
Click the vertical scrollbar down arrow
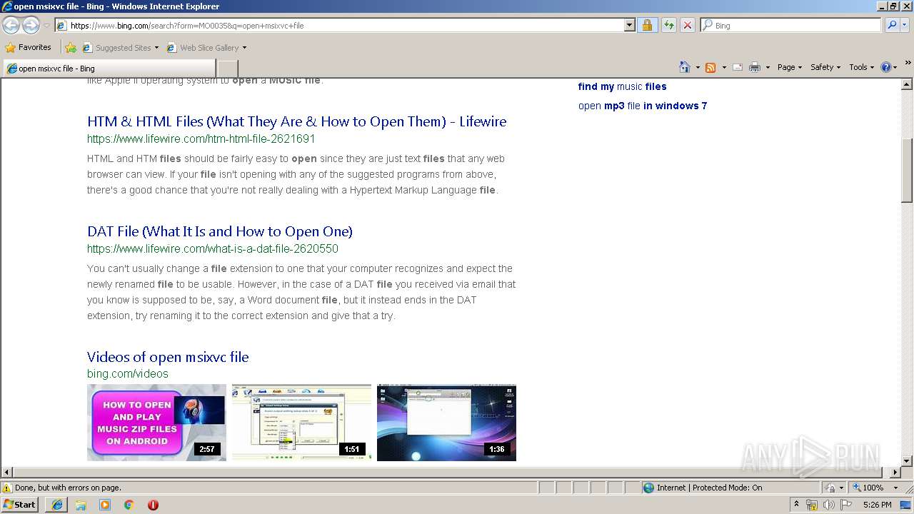point(907,461)
